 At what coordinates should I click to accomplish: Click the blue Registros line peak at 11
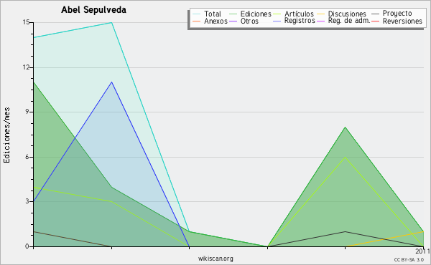(x=111, y=82)
